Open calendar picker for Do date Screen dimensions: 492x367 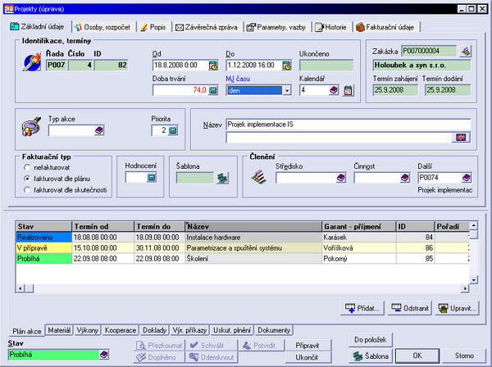[286, 66]
